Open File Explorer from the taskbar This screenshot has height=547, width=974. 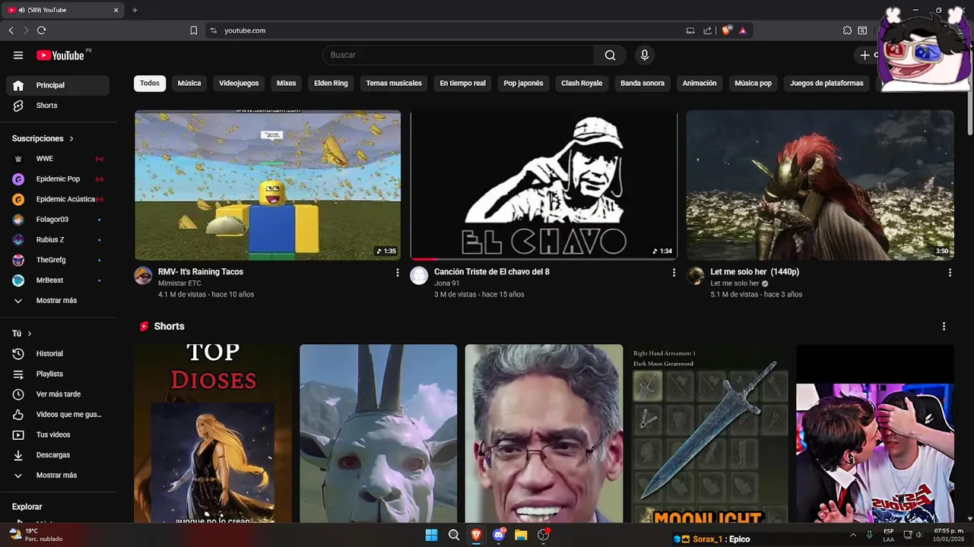521,535
